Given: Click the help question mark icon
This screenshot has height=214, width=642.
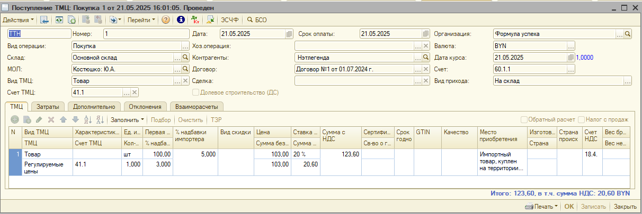Looking at the screenshot, I should pos(166,20).
